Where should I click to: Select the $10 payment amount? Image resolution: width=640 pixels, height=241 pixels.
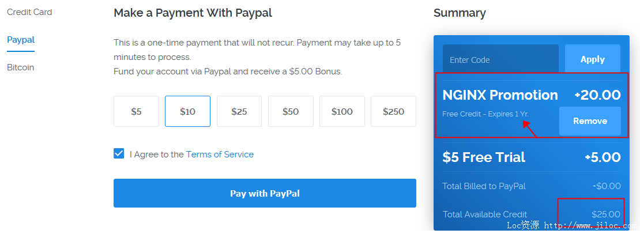(188, 111)
